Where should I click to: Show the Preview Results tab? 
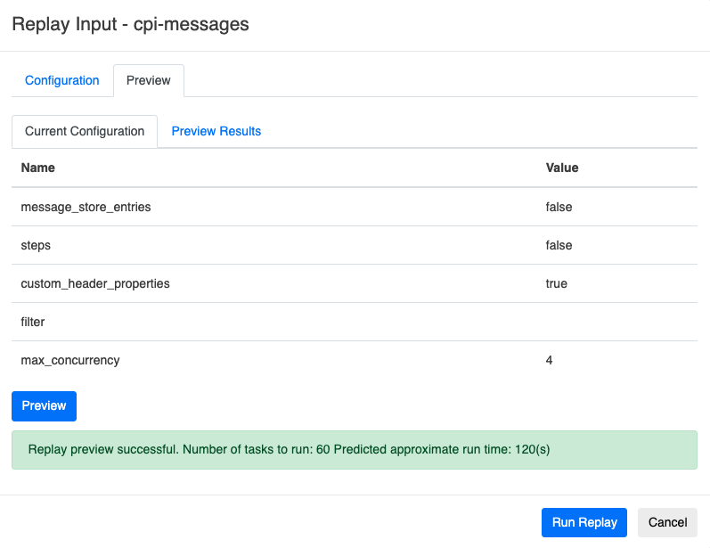tap(216, 131)
